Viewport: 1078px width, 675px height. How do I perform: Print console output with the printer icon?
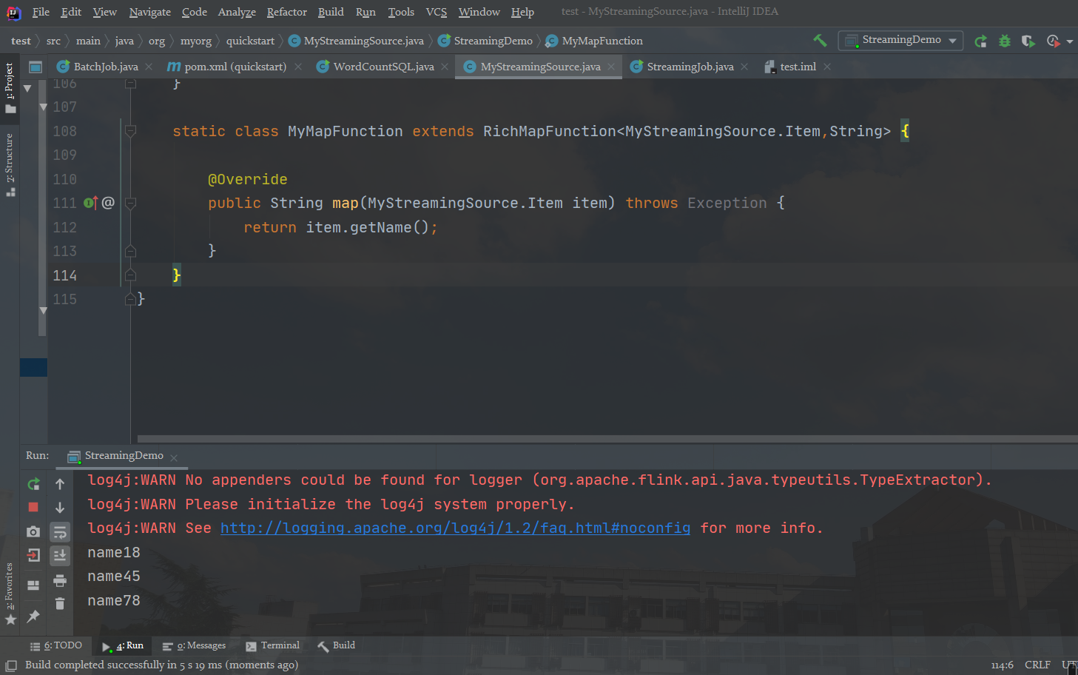click(60, 580)
